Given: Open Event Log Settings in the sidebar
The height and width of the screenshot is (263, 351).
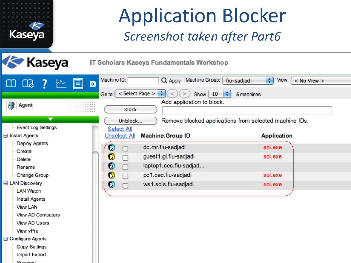Looking at the screenshot, I should 37,127.
